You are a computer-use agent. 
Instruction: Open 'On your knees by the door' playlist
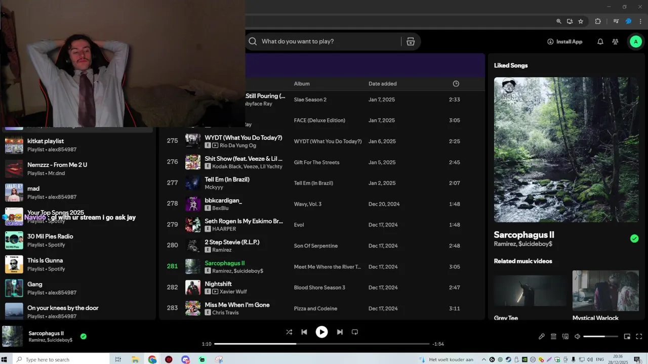point(78,311)
